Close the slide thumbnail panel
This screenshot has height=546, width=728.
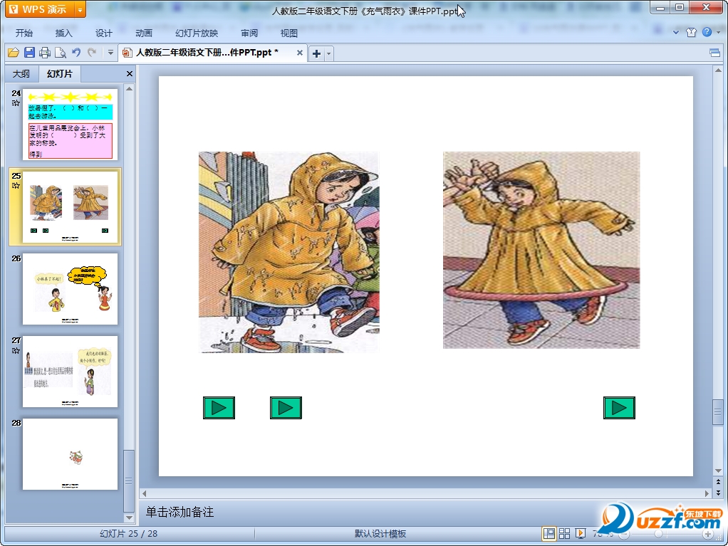coord(130,74)
